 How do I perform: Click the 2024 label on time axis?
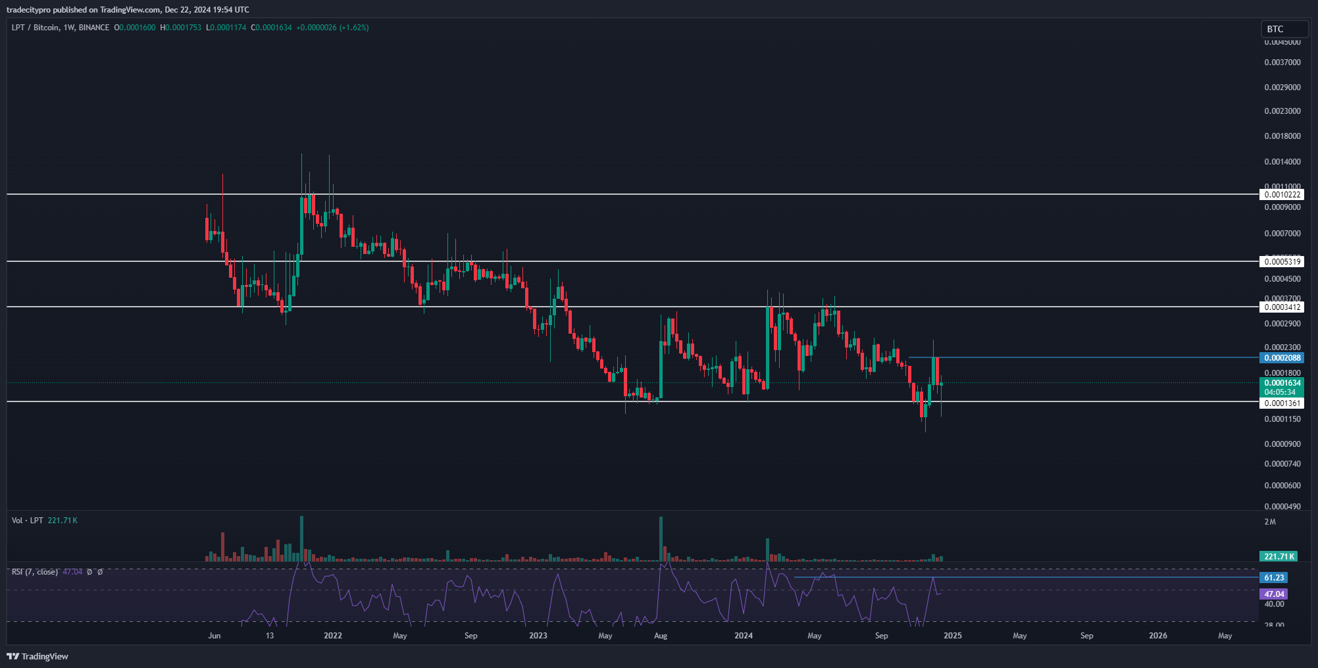point(744,636)
